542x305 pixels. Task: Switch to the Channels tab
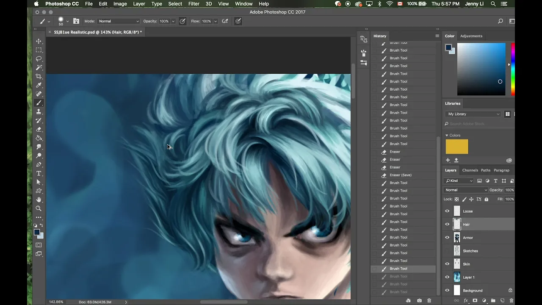(470, 170)
